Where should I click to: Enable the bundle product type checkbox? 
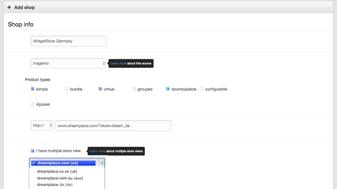coord(66,88)
